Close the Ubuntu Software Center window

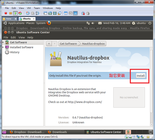tap(5, 32)
